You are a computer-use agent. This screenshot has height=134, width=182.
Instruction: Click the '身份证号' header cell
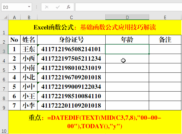[71, 40]
